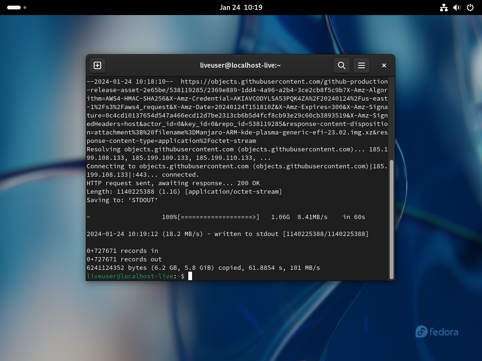The width and height of the screenshot is (482, 361).
Task: Click the terminal title 'liveuser@localhost-live:~'
Action: coord(241,65)
